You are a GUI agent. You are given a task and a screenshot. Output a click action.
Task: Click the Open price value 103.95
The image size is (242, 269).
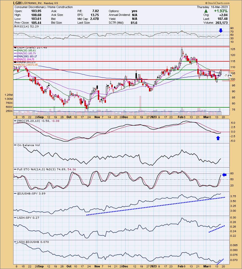36,11
